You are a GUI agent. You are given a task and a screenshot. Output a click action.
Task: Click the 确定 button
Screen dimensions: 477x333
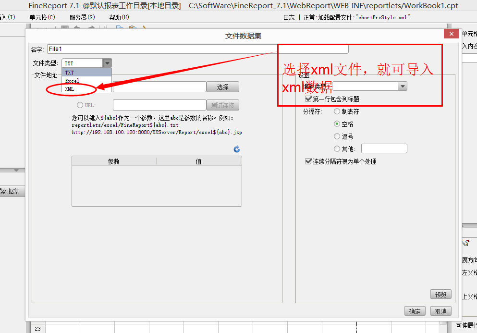point(415,311)
